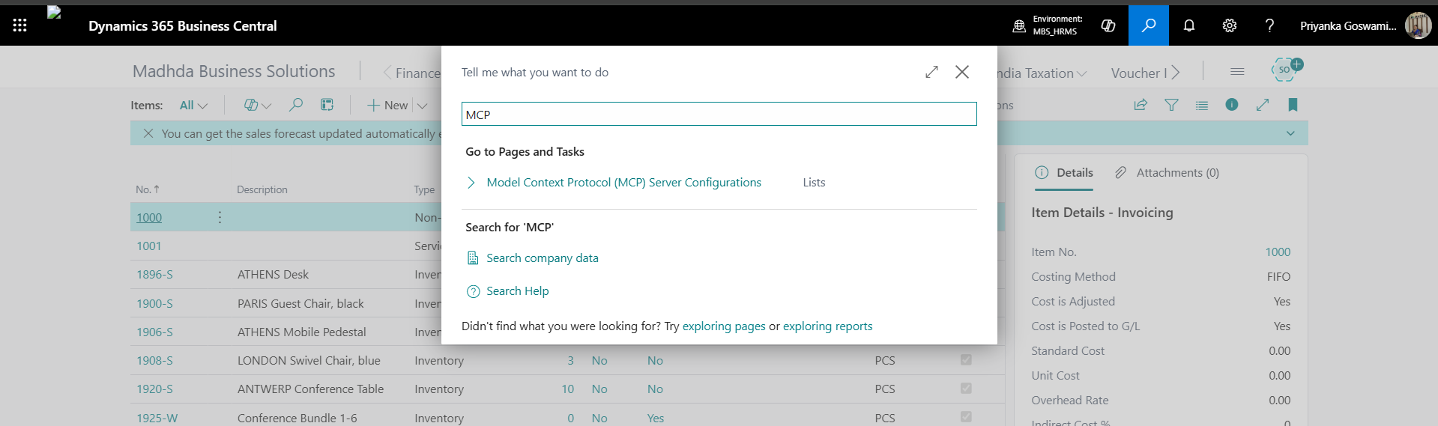Click Search company data

point(543,258)
